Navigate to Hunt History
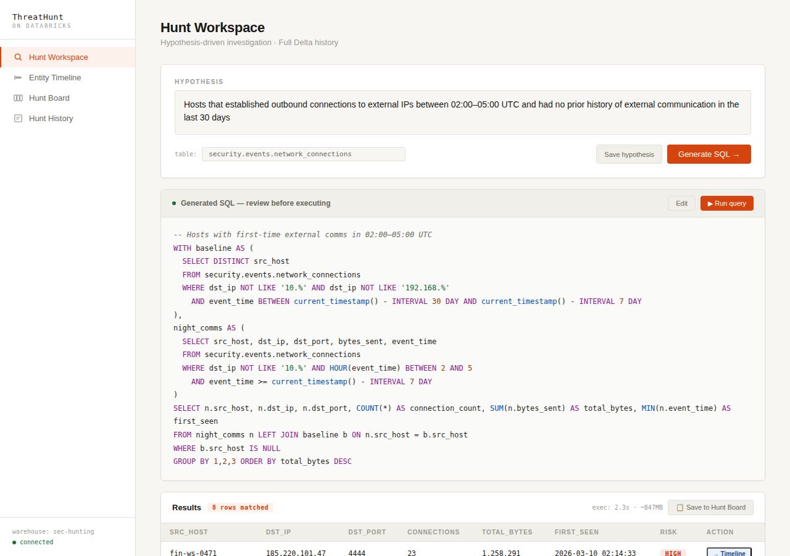The width and height of the screenshot is (790, 556). point(51,118)
